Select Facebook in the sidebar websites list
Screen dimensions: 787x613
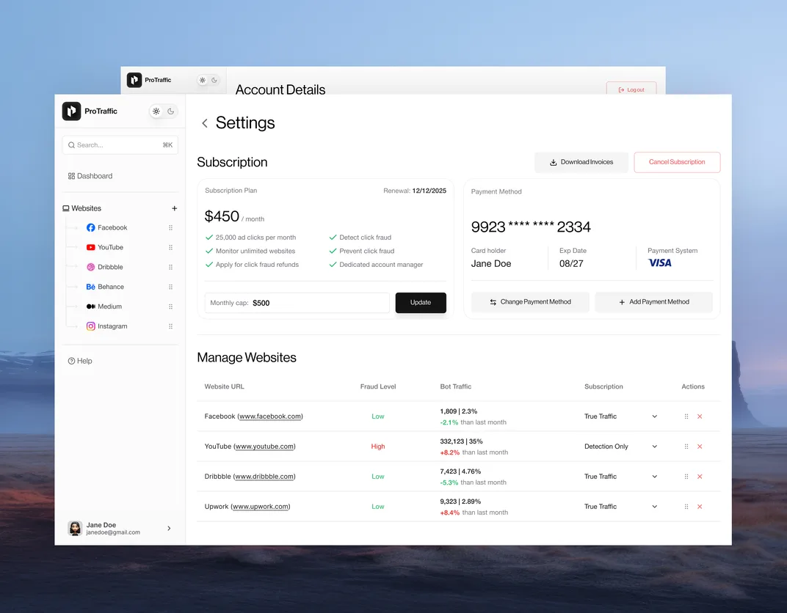point(107,227)
